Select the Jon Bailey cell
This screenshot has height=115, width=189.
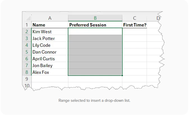50,66
